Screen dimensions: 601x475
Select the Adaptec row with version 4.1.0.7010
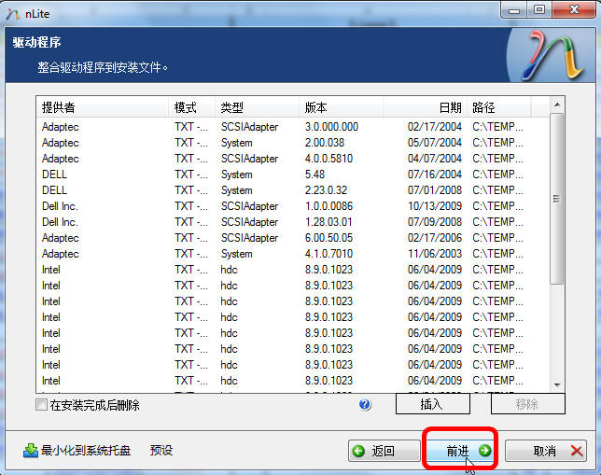(293, 254)
